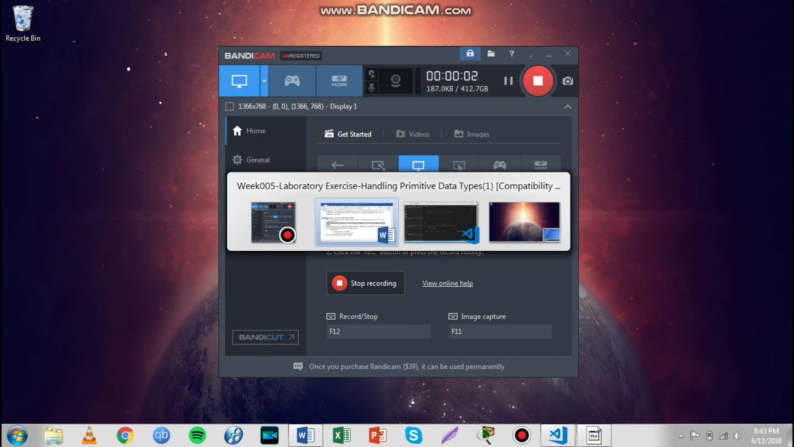794x447 pixels.
Task: Open Skype from the taskbar
Action: 414,435
